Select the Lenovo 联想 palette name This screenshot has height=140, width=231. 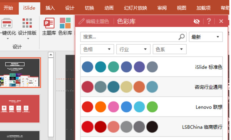click(x=209, y=107)
